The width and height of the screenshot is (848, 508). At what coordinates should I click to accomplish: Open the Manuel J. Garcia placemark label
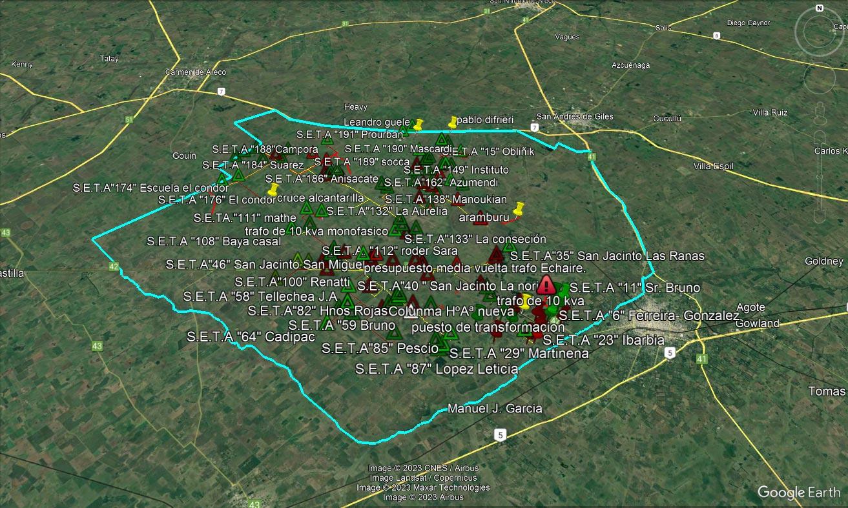pyautogui.click(x=495, y=409)
